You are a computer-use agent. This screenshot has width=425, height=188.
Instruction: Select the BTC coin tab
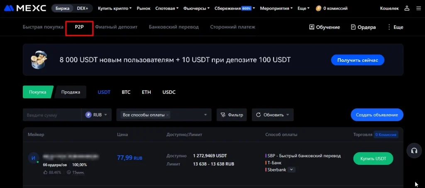click(x=126, y=92)
